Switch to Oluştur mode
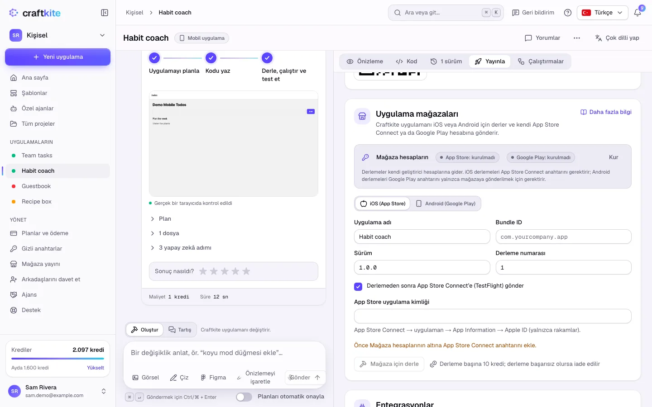Screen dimensions: 652x407 click(x=145, y=330)
